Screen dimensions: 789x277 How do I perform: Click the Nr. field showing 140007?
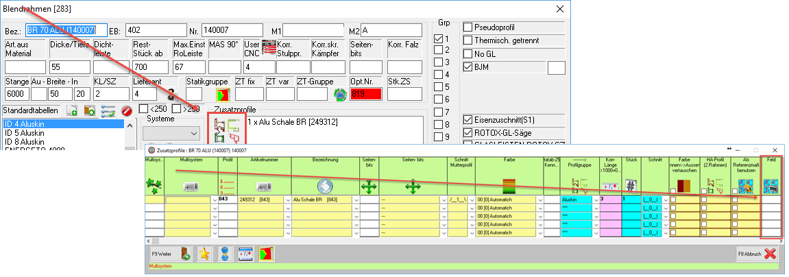click(x=232, y=30)
